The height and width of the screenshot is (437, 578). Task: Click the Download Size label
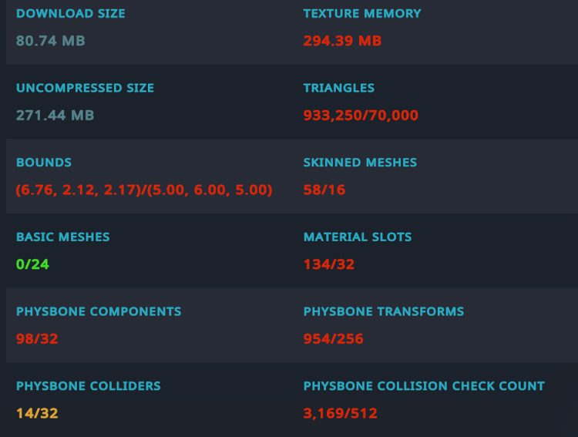pos(70,14)
